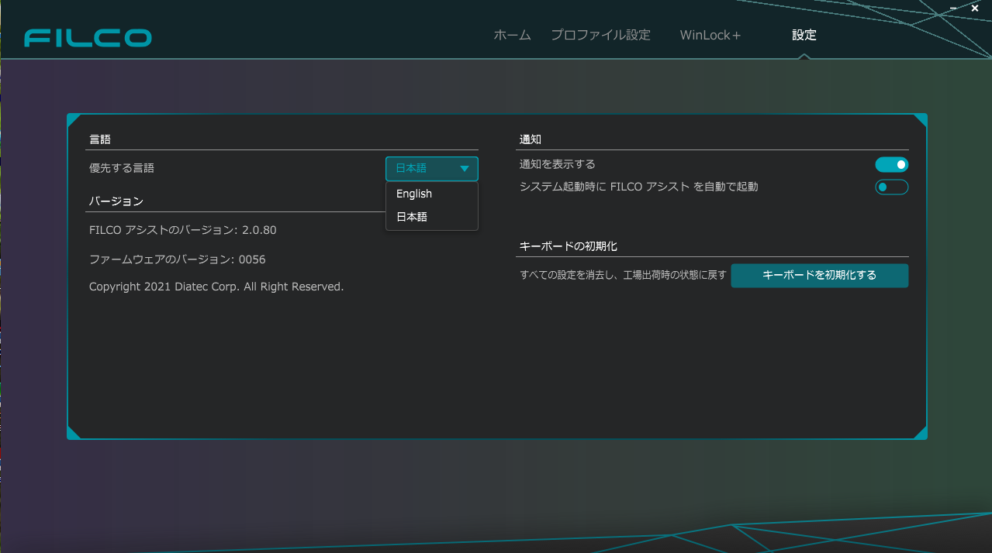992x553 pixels.
Task: Click the factory reset keyboard button
Action: pyautogui.click(x=819, y=275)
